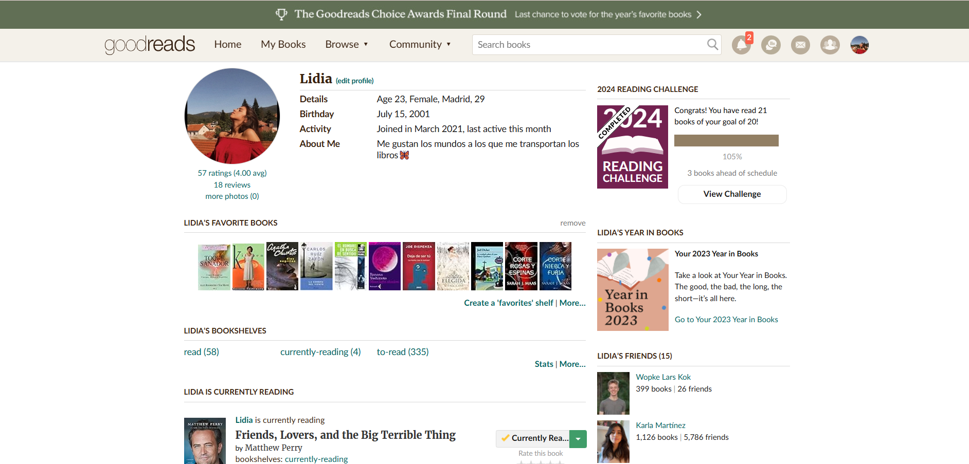
Task: Open Friends, Lovers, and the Big Terrible Thing
Action: point(346,435)
